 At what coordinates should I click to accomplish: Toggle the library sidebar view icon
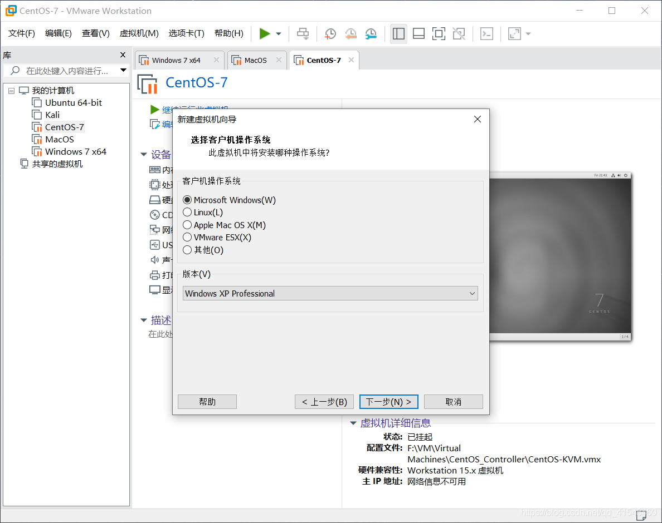click(398, 34)
